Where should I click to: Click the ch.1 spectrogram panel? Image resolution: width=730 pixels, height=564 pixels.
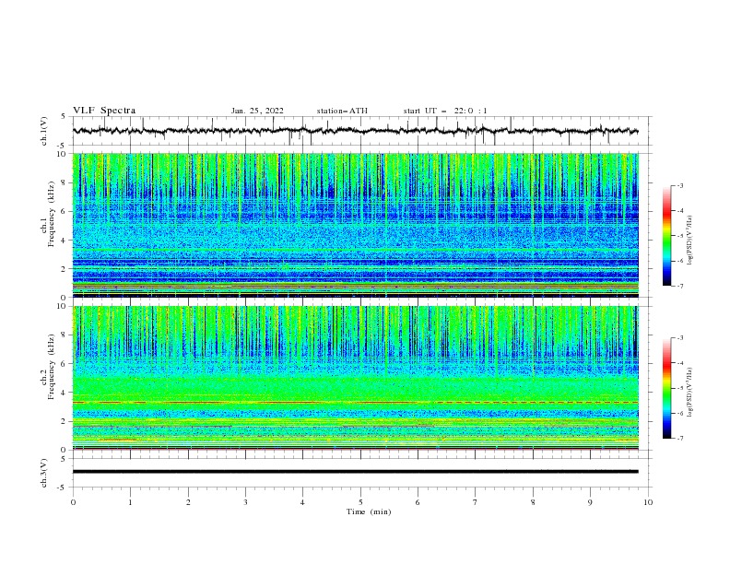pos(355,225)
